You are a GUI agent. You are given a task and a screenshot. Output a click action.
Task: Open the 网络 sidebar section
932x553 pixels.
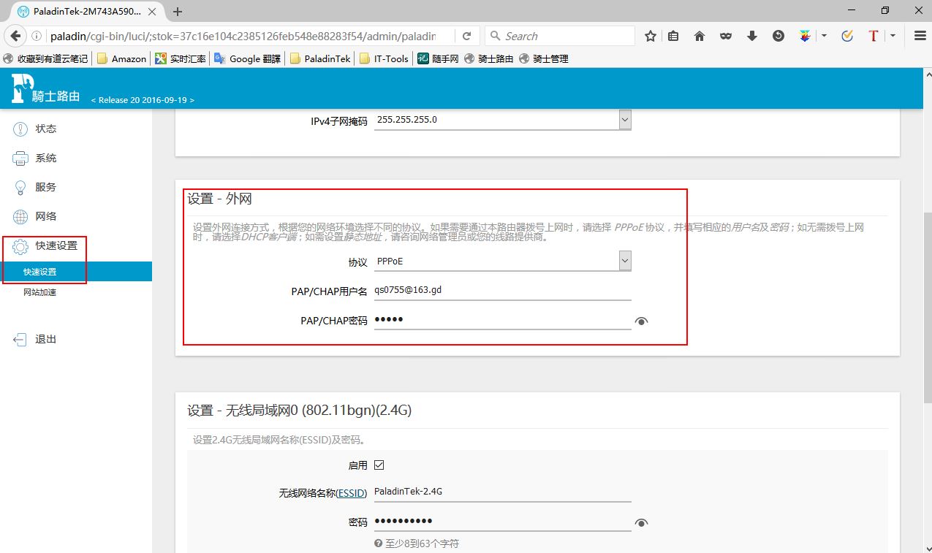coord(45,216)
